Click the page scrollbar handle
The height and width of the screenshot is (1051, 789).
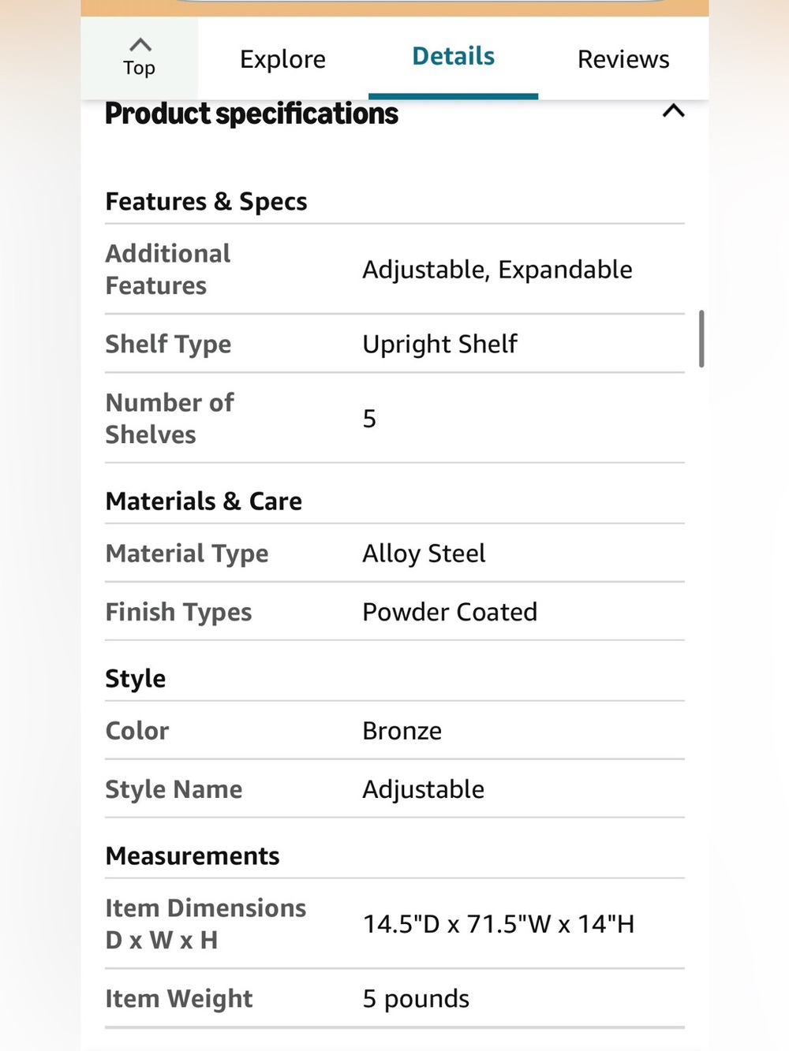click(x=701, y=339)
